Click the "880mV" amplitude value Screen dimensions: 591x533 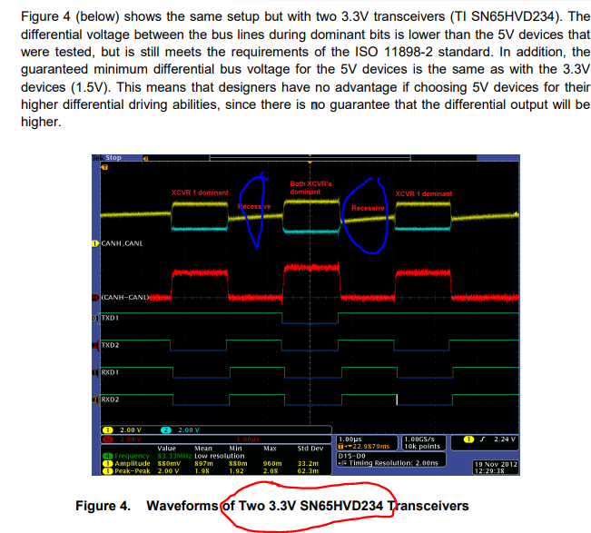tap(169, 464)
